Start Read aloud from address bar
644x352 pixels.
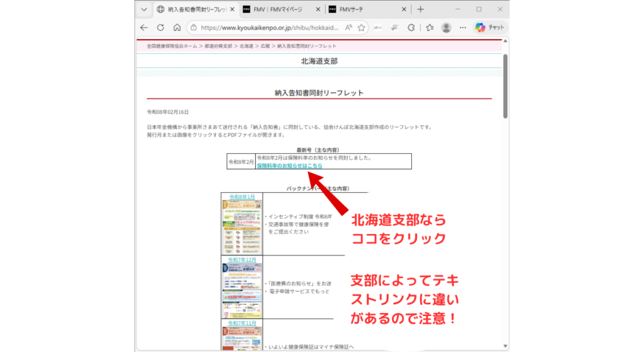pos(348,28)
